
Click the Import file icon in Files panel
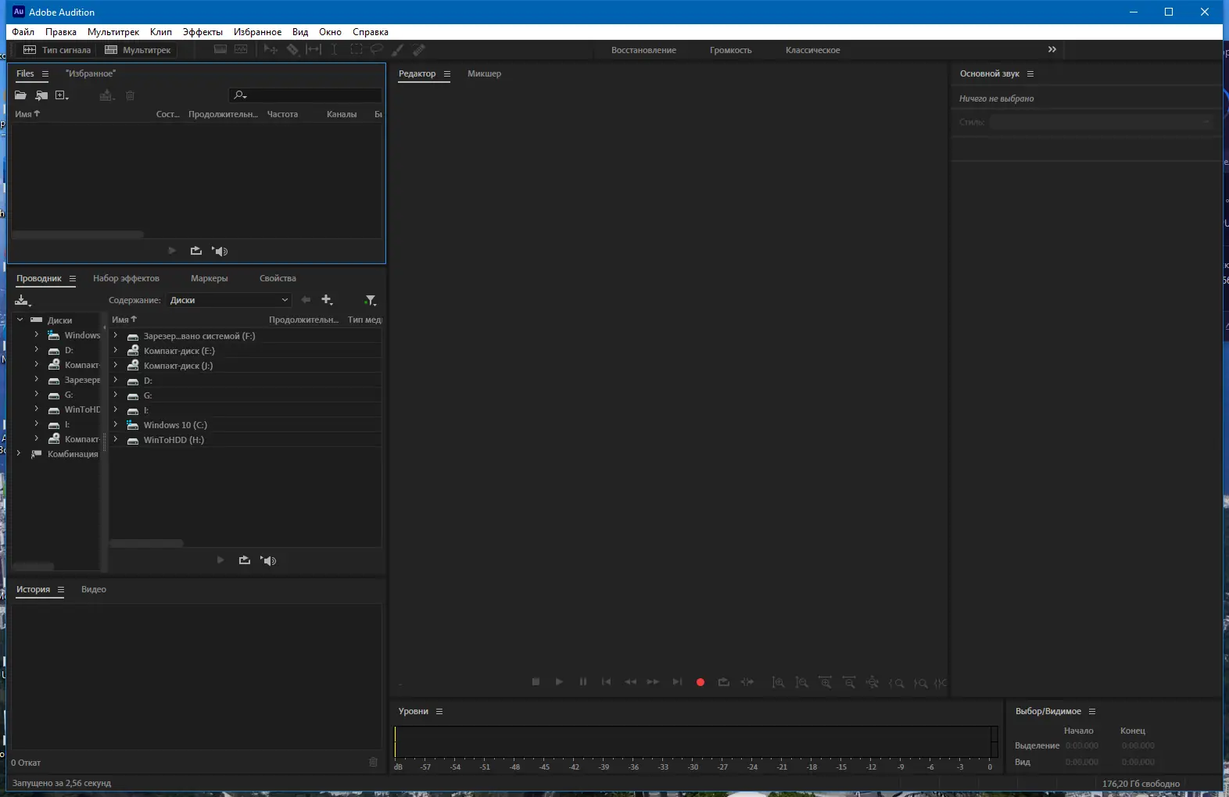(41, 95)
